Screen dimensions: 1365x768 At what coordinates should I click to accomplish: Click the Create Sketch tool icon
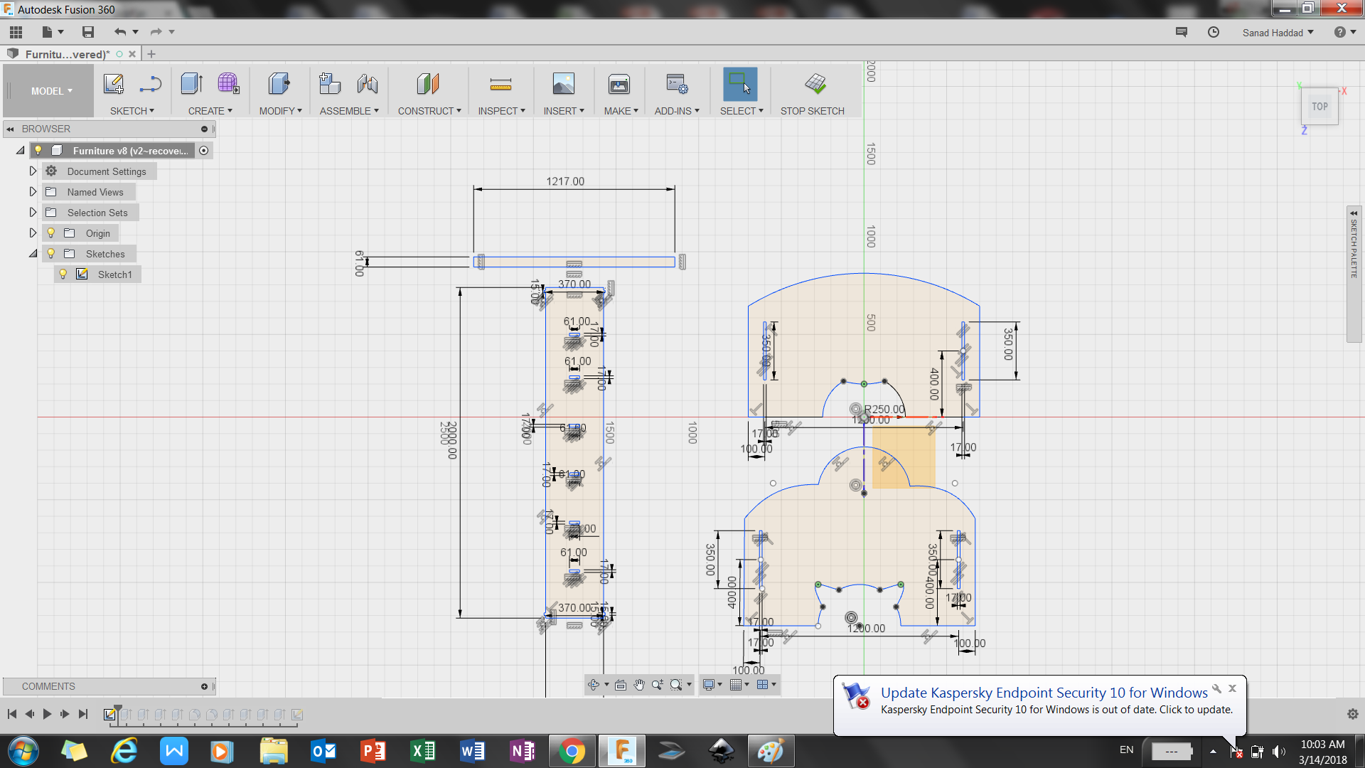(x=113, y=84)
